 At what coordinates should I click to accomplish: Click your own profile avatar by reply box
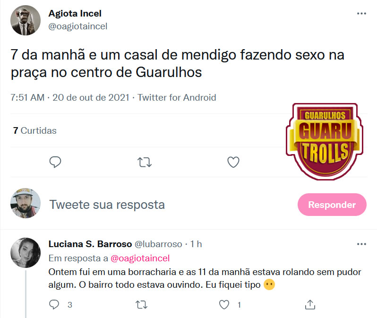coord(26,203)
